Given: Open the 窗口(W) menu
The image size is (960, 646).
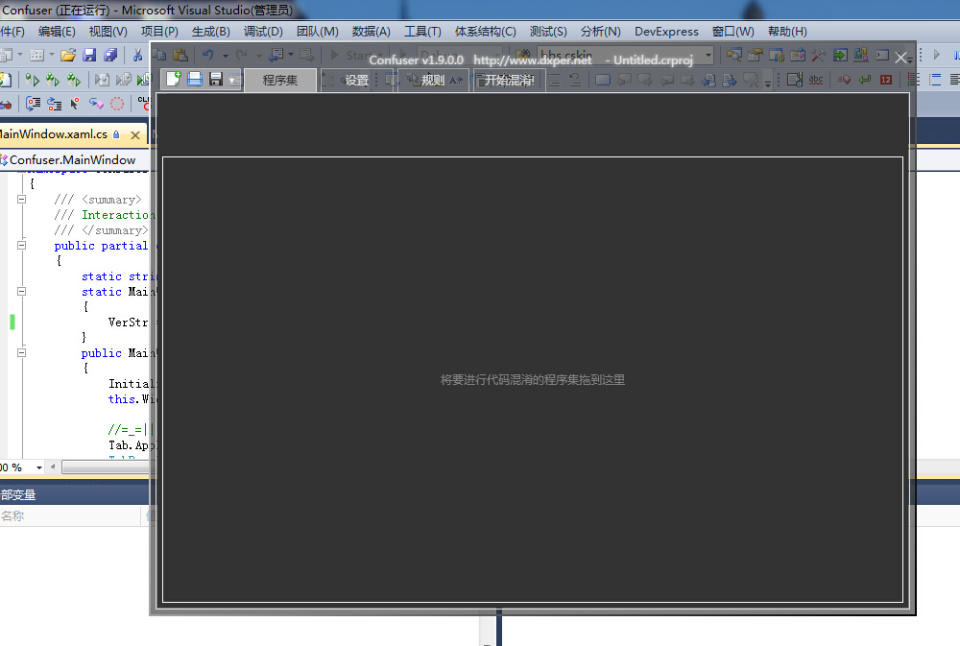Looking at the screenshot, I should [x=733, y=32].
